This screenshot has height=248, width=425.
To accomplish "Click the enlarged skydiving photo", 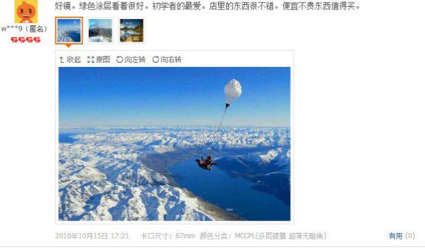I will (x=174, y=143).
